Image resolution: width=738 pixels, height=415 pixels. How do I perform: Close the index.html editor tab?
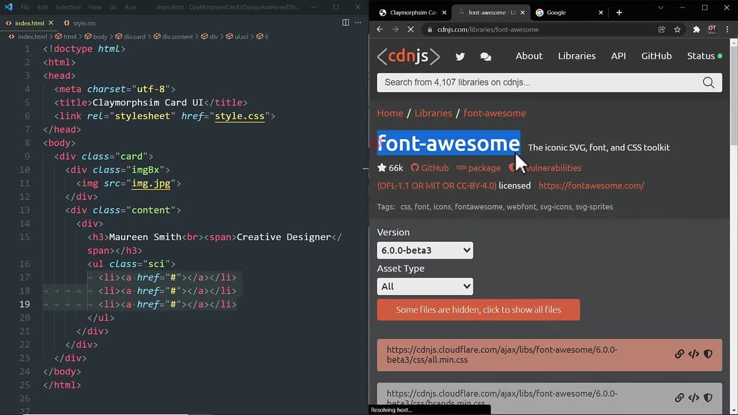click(51, 23)
